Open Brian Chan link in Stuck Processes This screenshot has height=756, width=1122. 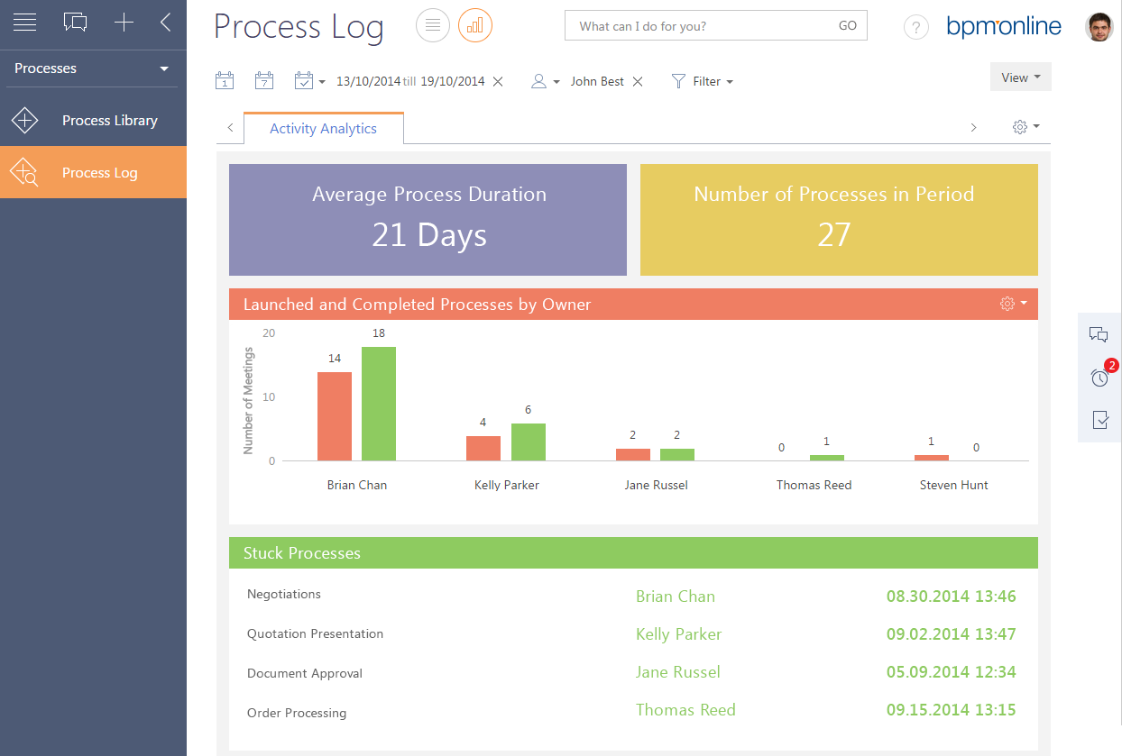tap(675, 597)
